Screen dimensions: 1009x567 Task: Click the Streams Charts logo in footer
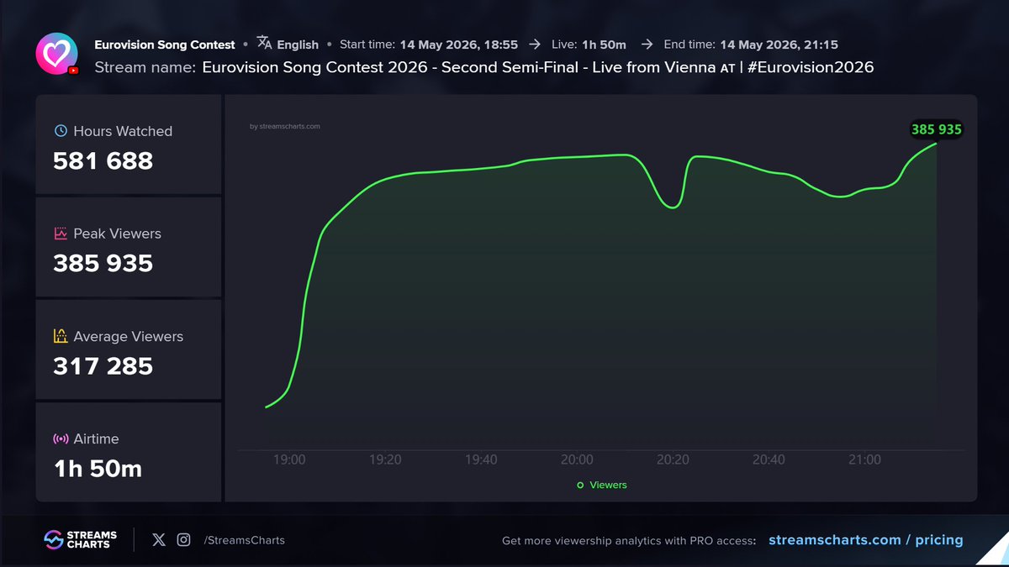tap(81, 539)
